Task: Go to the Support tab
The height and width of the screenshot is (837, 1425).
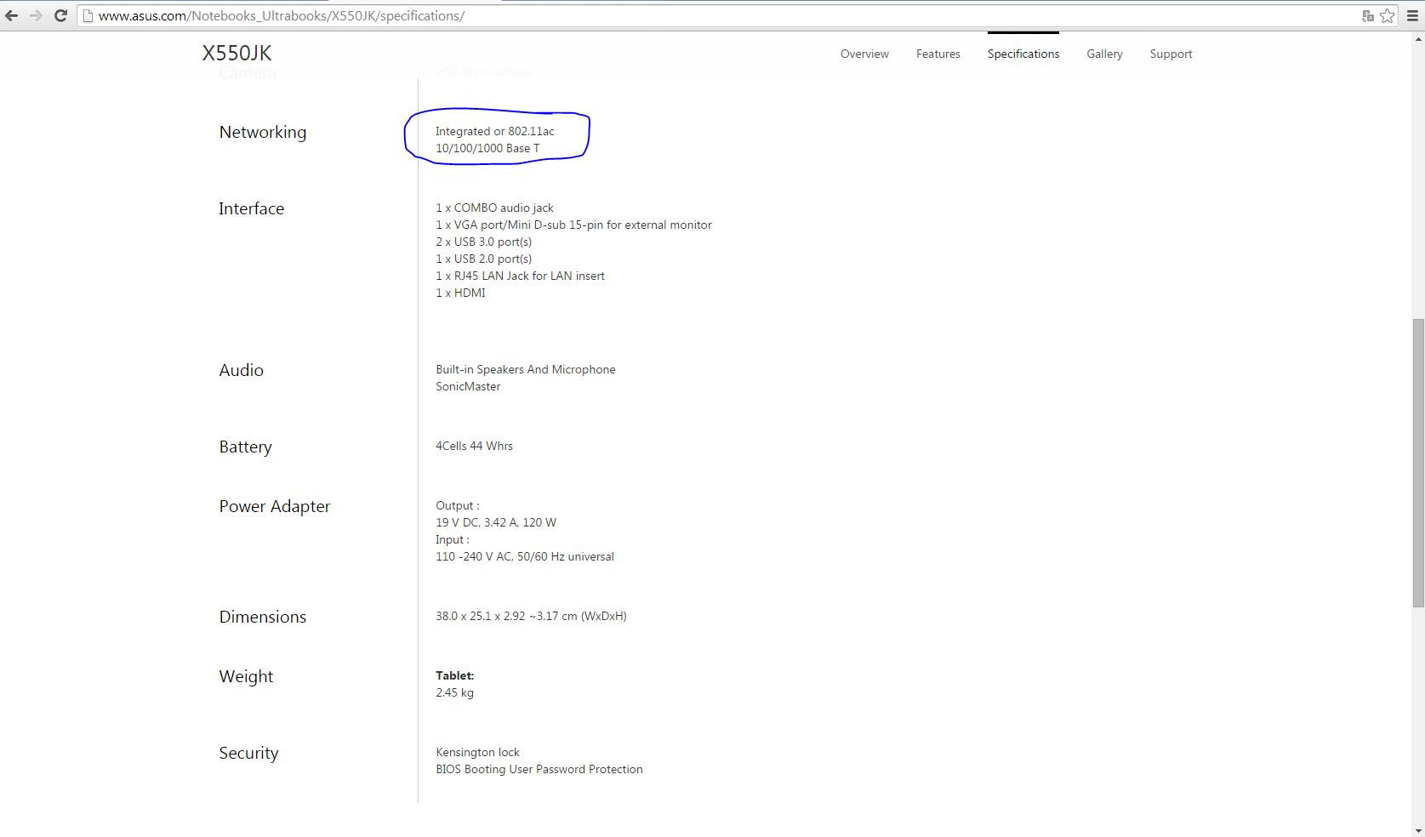Action: click(x=1171, y=54)
